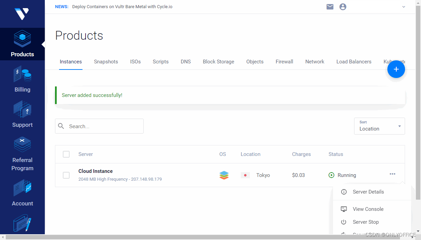The image size is (421, 240).
Task: Switch to the Objects tab
Action: click(255, 62)
